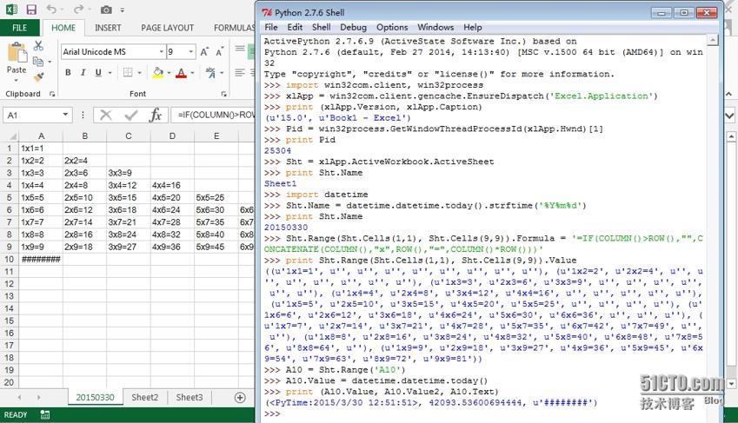
Task: Select cell A10 showing ########
Action: [41, 259]
